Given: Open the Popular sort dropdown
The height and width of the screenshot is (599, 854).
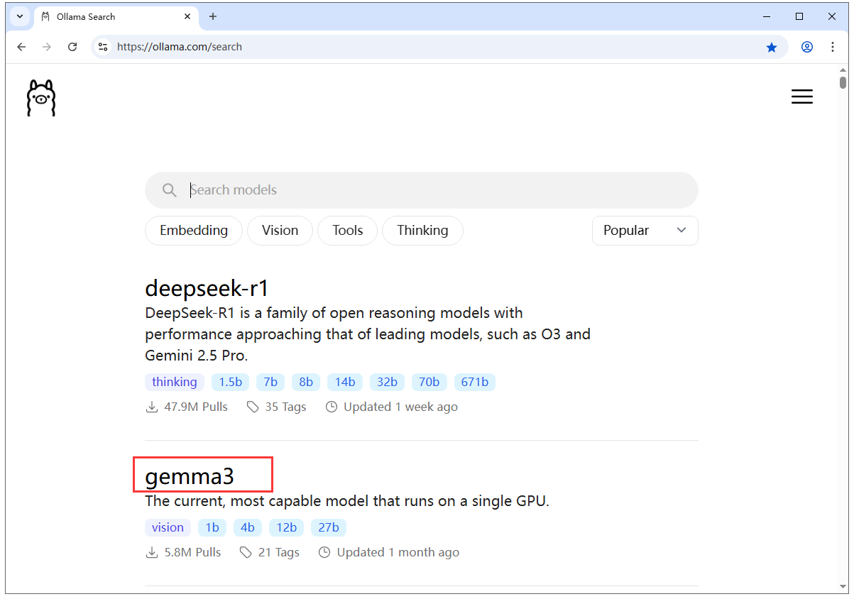Looking at the screenshot, I should point(645,230).
